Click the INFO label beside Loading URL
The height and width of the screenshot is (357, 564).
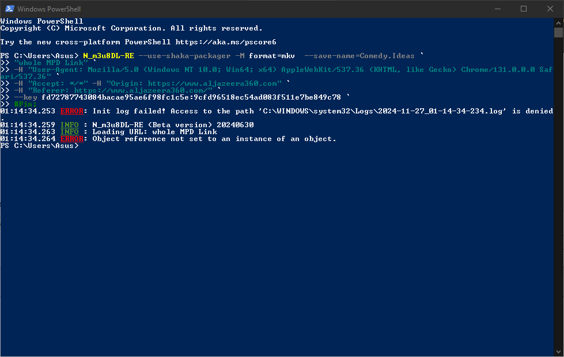[70, 132]
